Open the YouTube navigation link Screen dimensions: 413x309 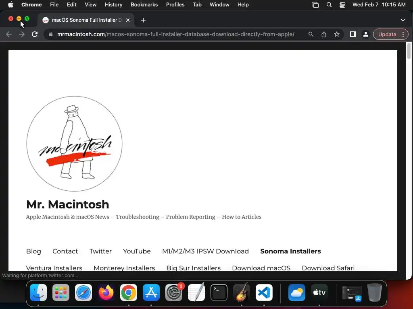pyautogui.click(x=137, y=251)
